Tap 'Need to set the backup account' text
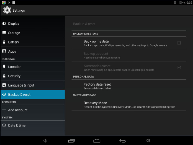The width and height of the screenshot is (193, 145). click(x=102, y=58)
